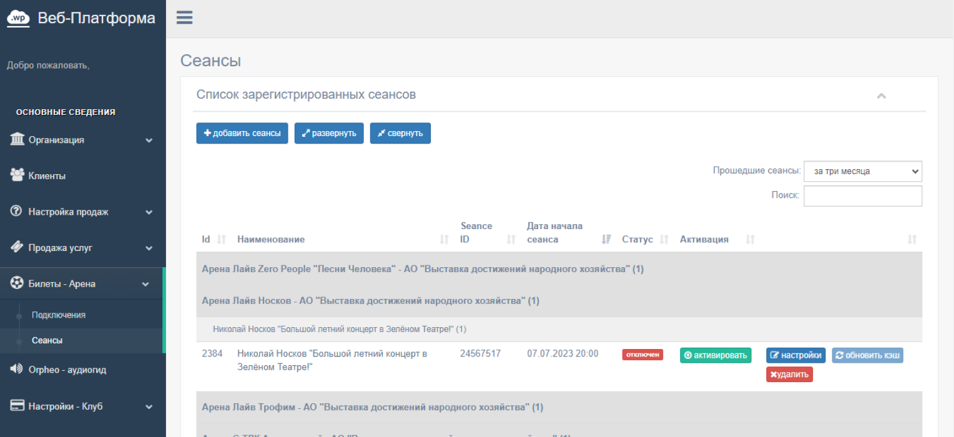The width and height of the screenshot is (954, 437).
Task: Click the Продажа услуг ticket icon
Action: 17,247
